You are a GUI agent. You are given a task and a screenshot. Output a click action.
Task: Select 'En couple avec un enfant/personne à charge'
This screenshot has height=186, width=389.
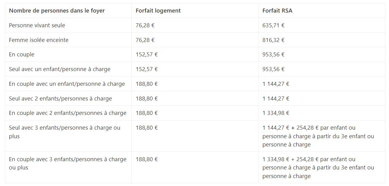click(67, 84)
